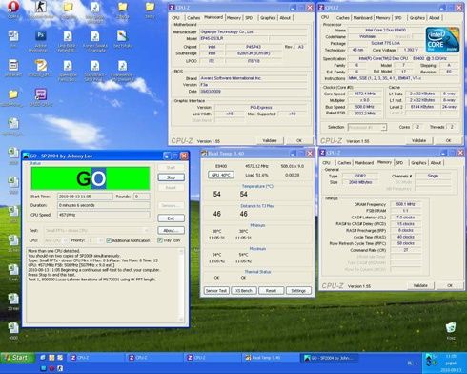Open the Caches tab in Mainboard CPU-Z window
This screenshot has width=467, height=374.
coord(193,18)
